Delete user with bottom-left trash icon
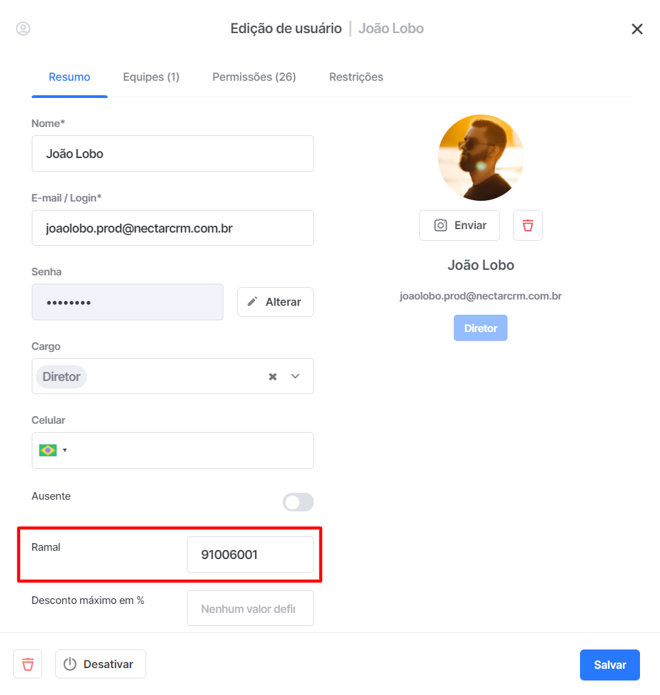 28,664
